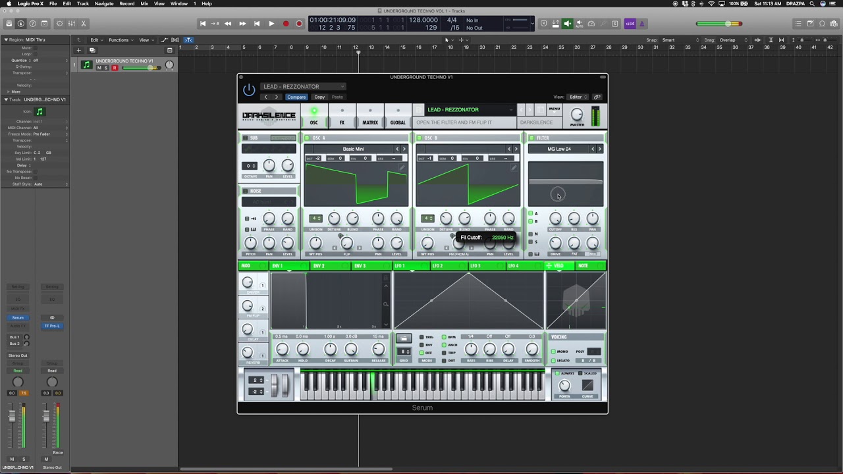Mute the UNDERGROUND TECHNO V1 track
Image resolution: width=843 pixels, height=474 pixels.
(99, 68)
